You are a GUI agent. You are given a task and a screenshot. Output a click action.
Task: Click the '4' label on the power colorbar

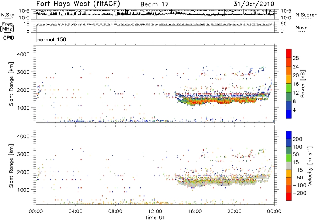point(294,110)
